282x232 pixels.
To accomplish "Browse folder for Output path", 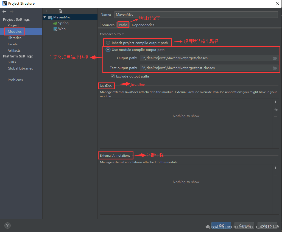I will pos(275,58).
